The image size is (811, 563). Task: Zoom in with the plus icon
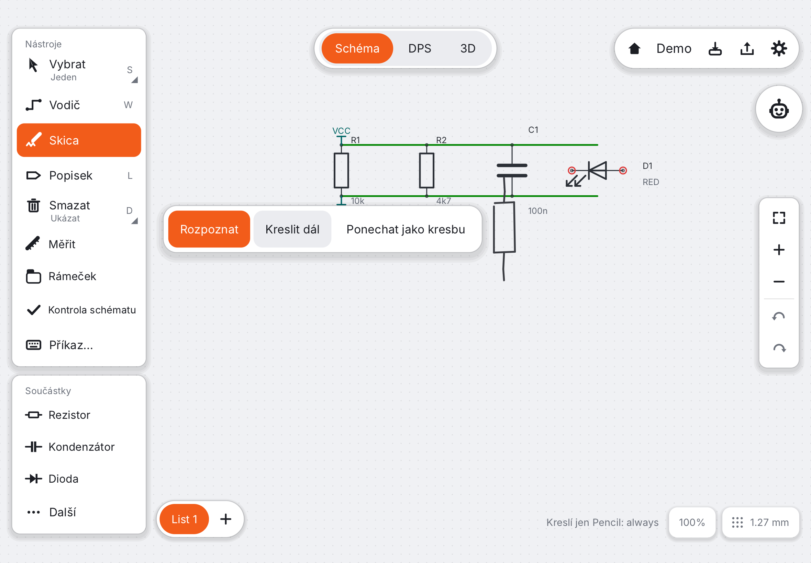pos(779,250)
